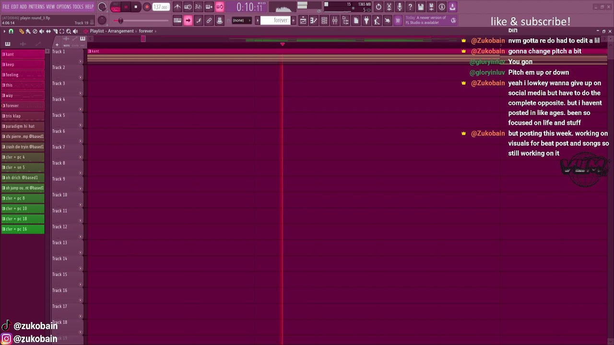The width and height of the screenshot is (614, 345).
Task: Click the pink download update icon
Action: tap(452, 7)
